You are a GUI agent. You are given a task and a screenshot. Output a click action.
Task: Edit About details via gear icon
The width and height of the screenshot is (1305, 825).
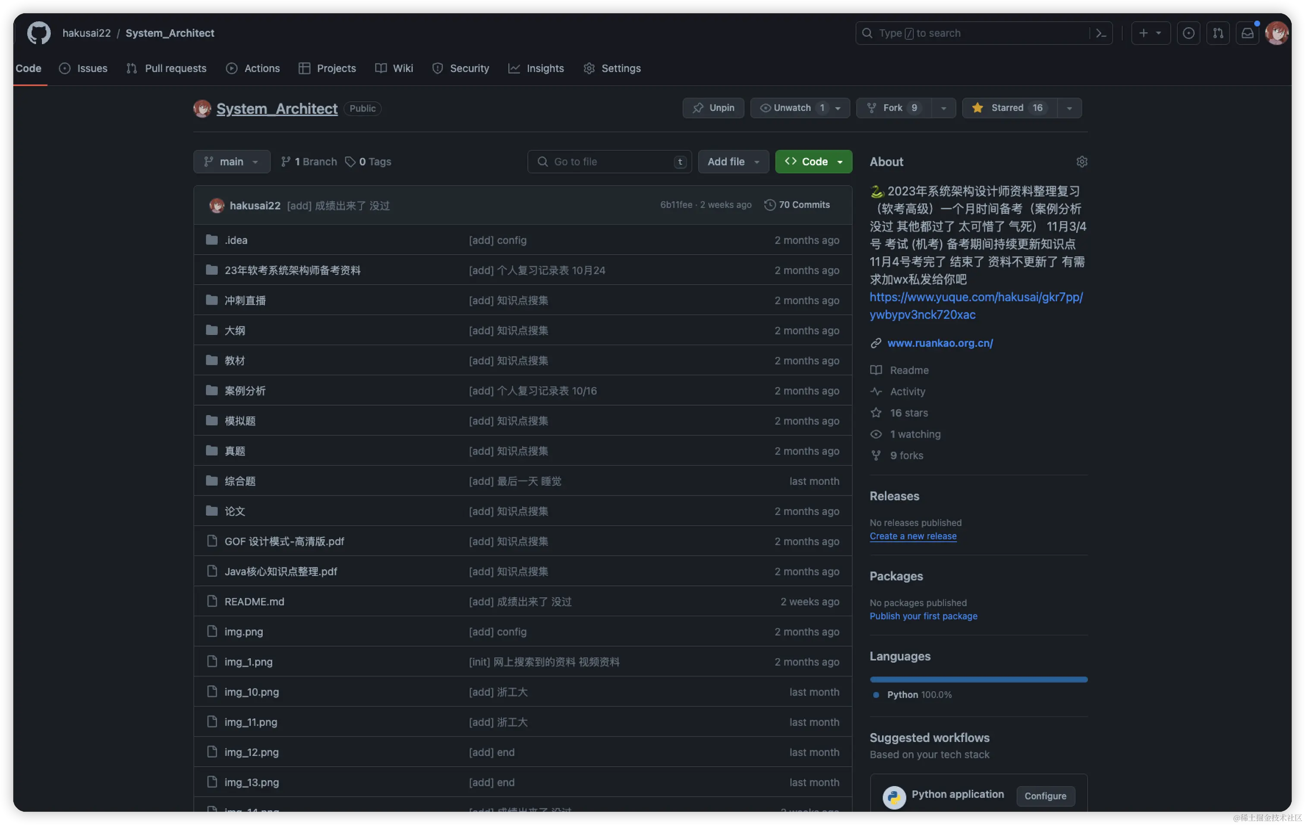1082,162
